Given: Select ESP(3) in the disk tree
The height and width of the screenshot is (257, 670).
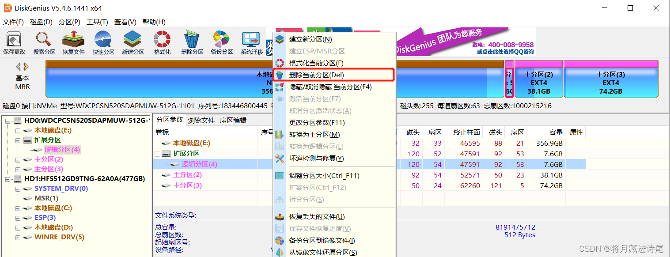Looking at the screenshot, I should click(x=45, y=218).
